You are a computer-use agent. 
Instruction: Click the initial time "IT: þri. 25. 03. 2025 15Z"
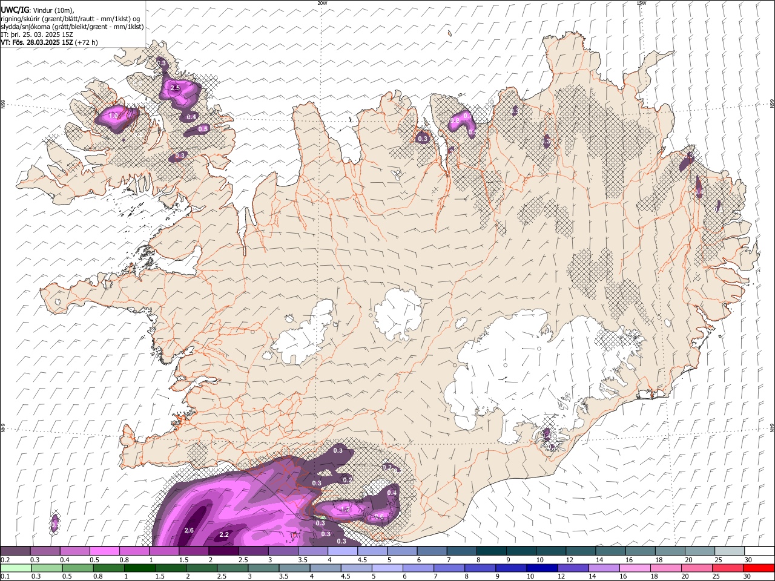(x=37, y=34)
